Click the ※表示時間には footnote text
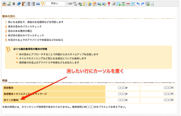 [64, 107]
